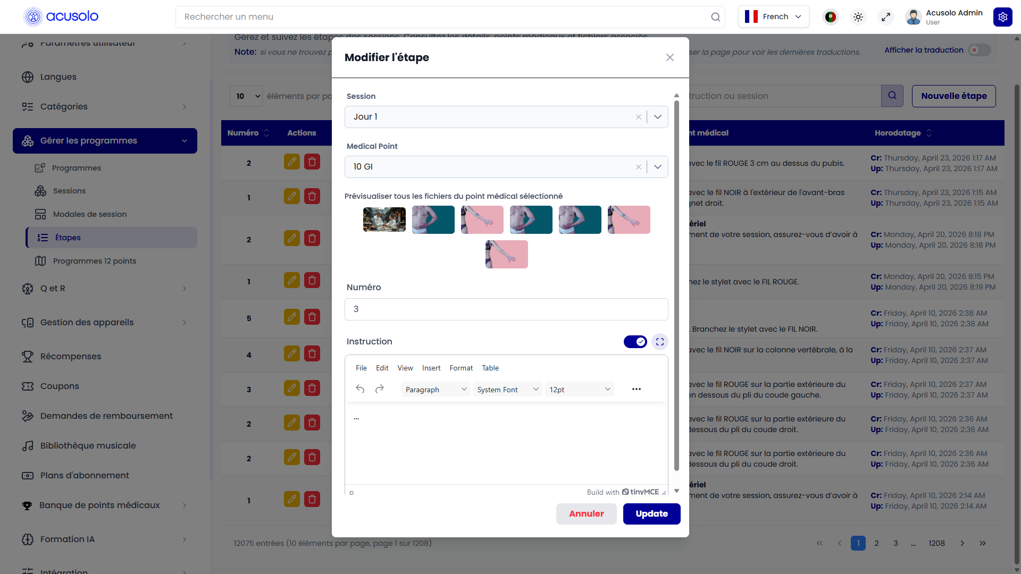Click the Nouvelle étape button
The image size is (1021, 574).
click(x=953, y=96)
